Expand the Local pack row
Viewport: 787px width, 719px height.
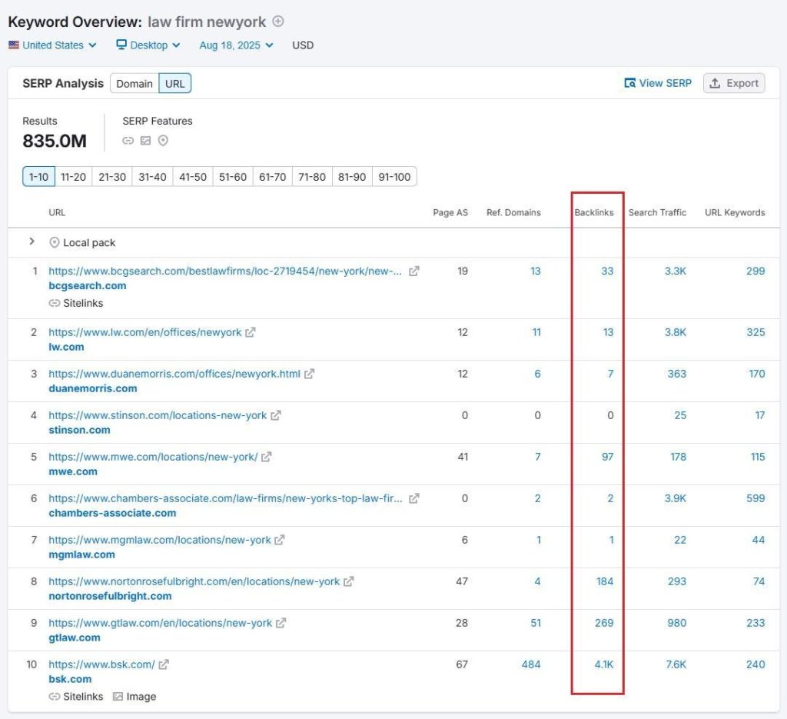32,242
